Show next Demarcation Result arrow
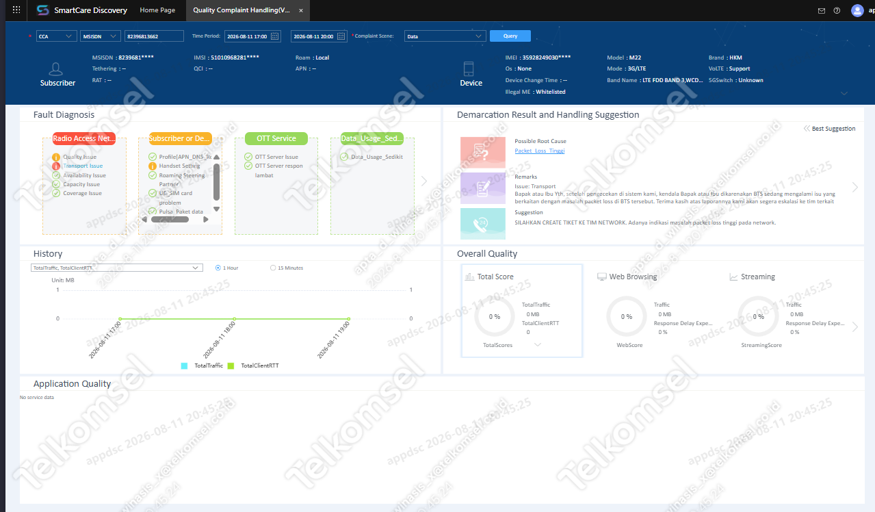The image size is (875, 512). click(855, 187)
